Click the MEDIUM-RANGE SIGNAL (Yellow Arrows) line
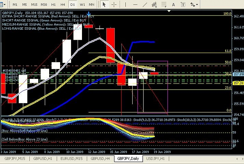 point(46,25)
